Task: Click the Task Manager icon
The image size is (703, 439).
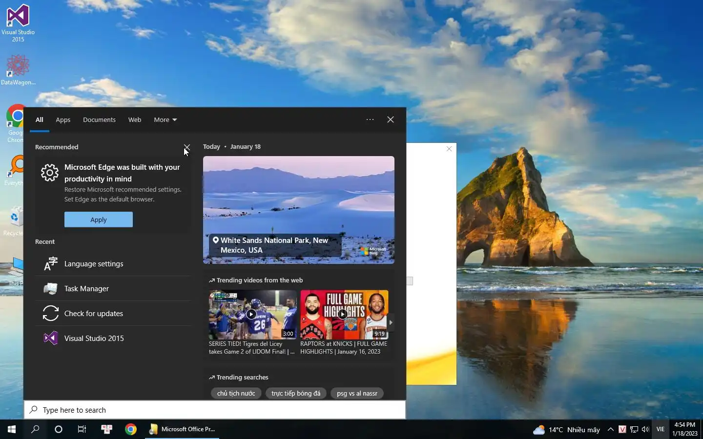Action: (50, 289)
